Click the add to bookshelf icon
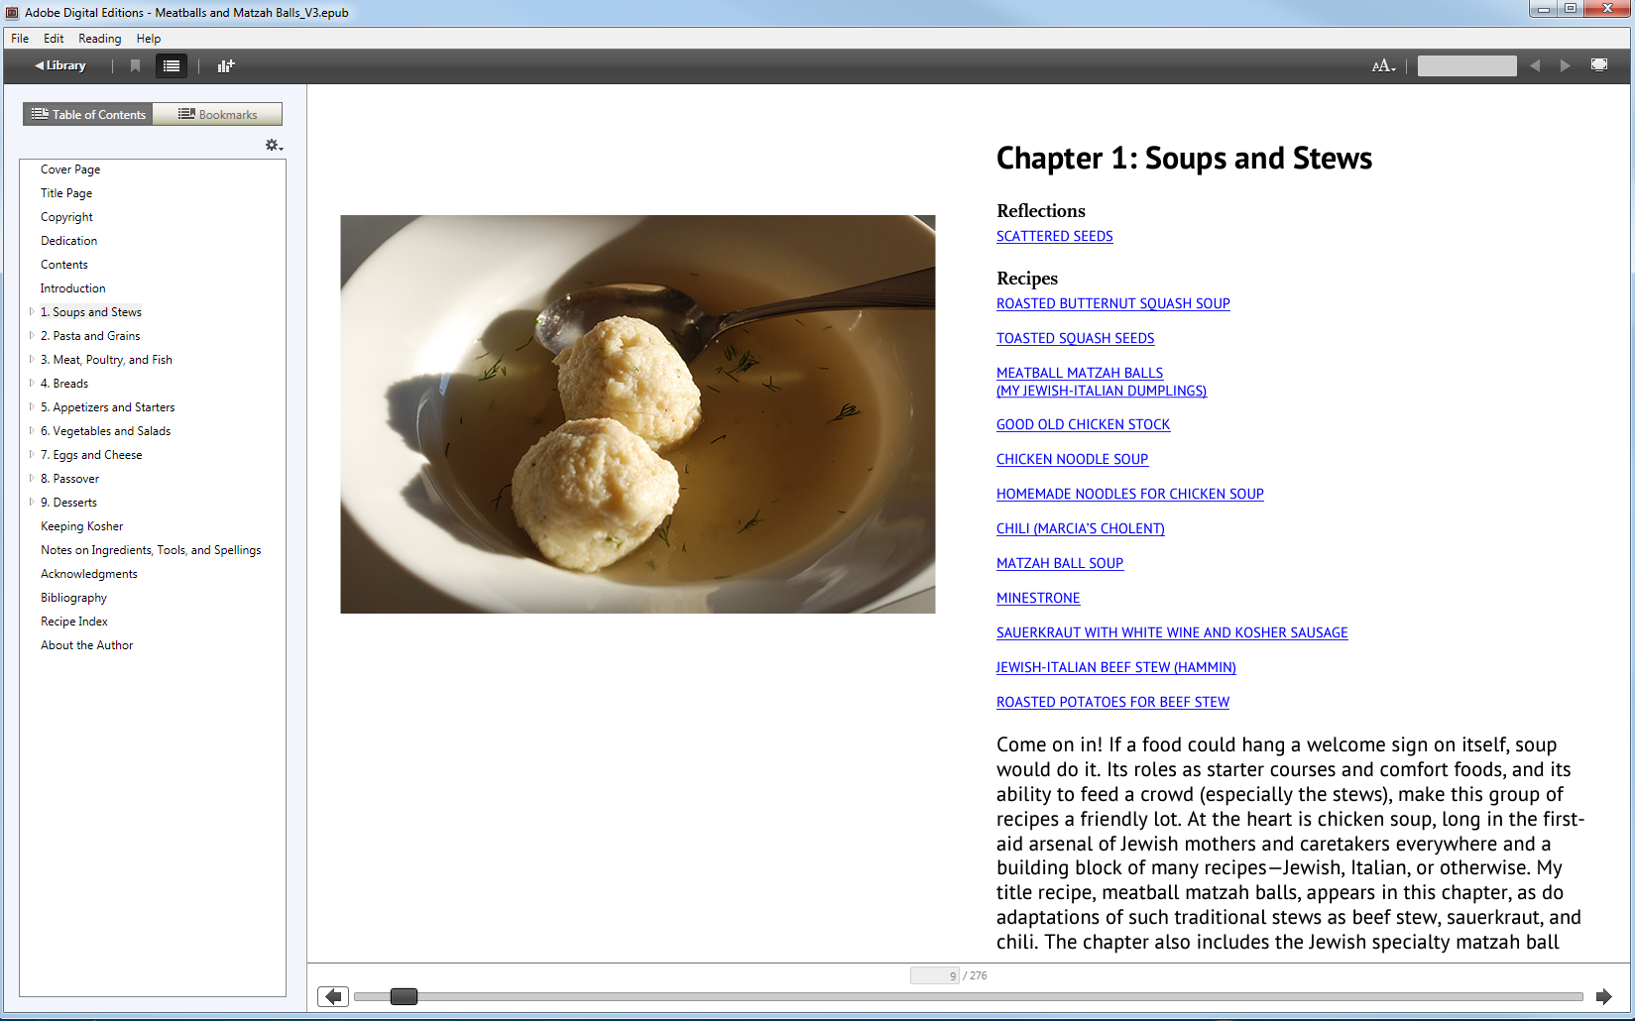Screen dimensions: 1635x1021 (x=225, y=65)
